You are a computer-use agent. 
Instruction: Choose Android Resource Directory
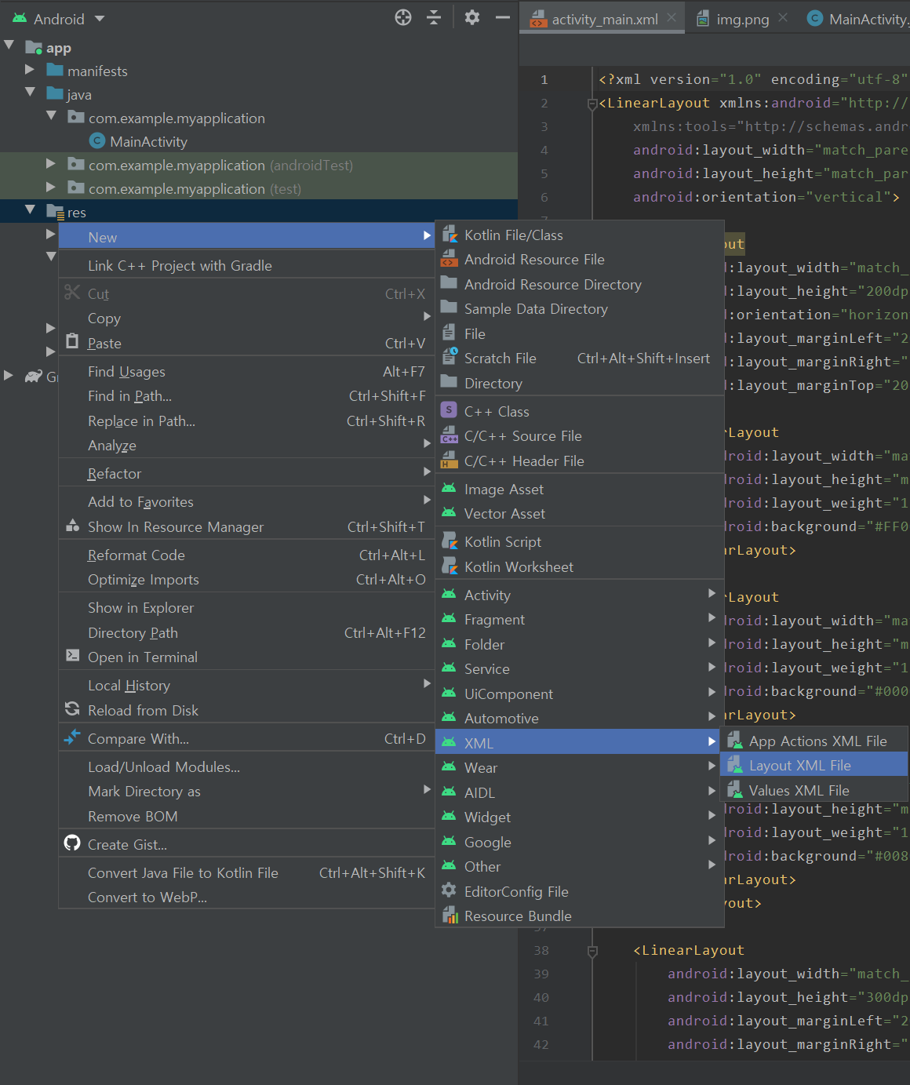click(578, 285)
